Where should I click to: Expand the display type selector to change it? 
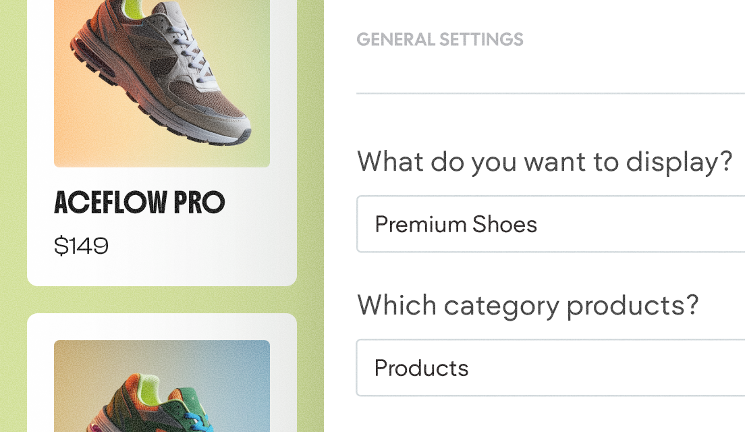pos(551,223)
